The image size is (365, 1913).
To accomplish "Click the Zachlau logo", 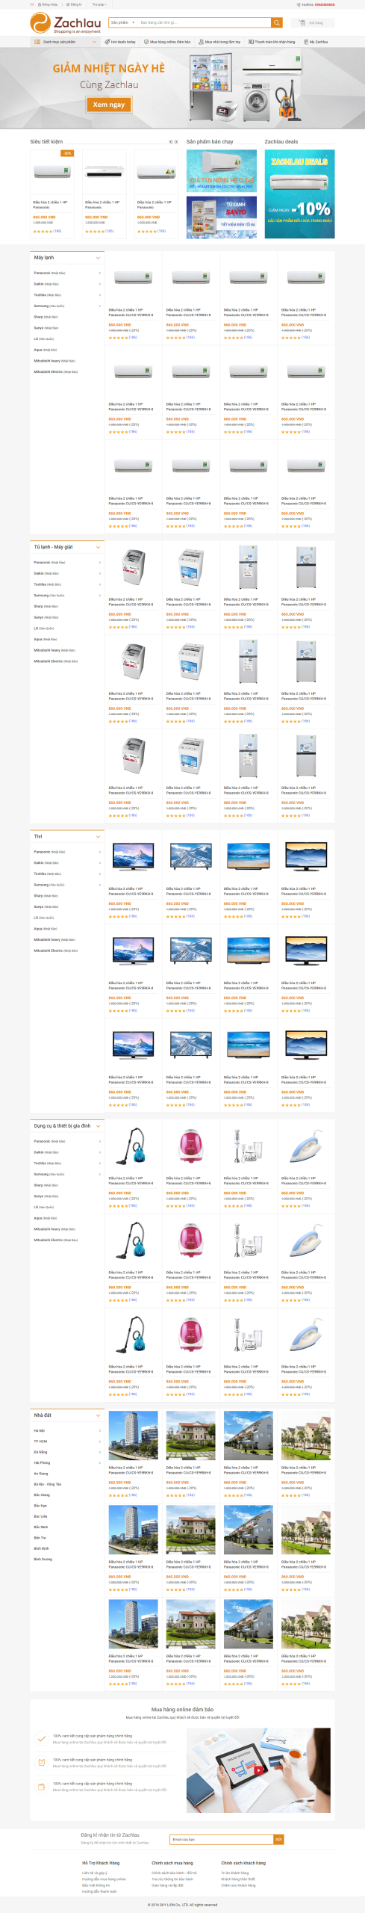I will (65, 24).
